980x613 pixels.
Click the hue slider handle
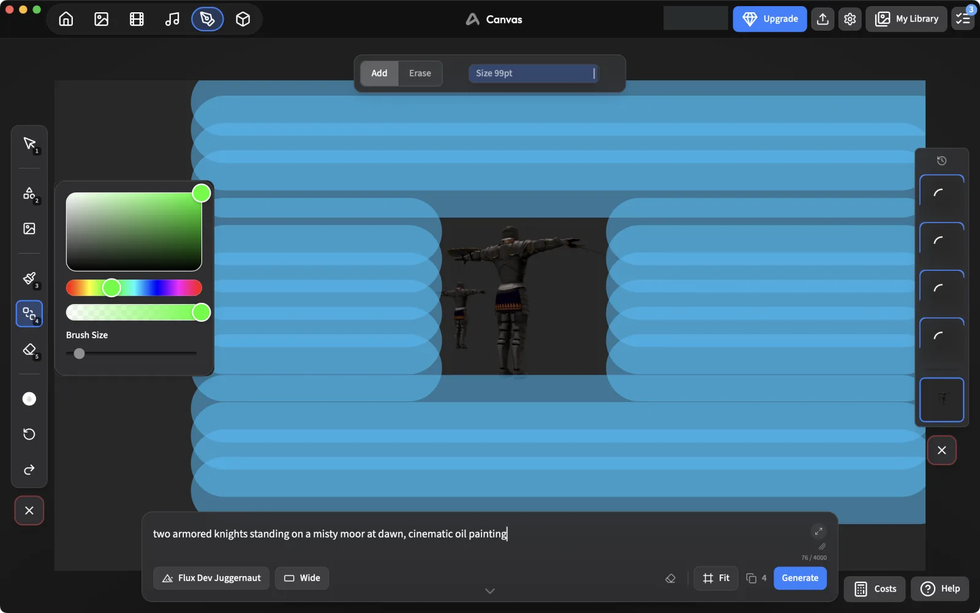[111, 287]
